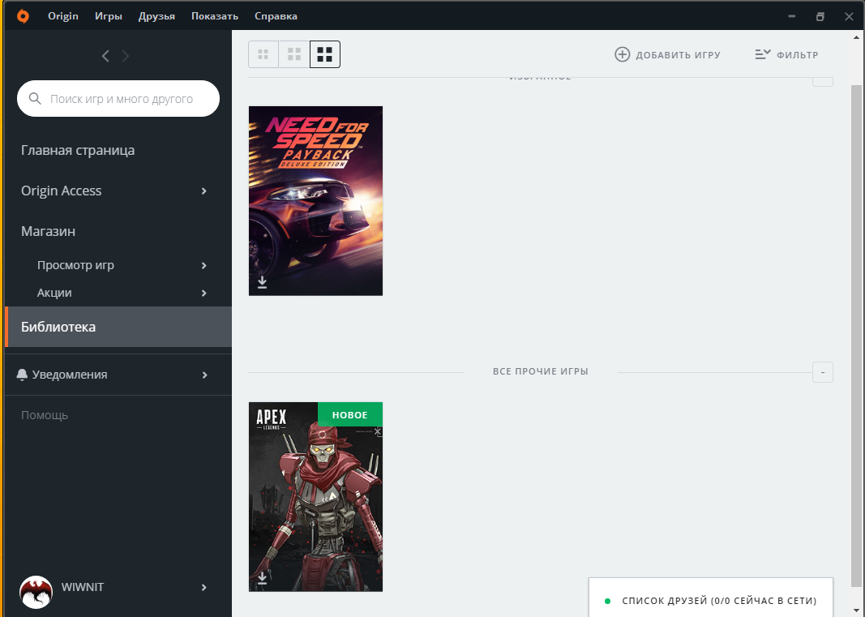Viewport: 865px width, 617px height.
Task: Click the Origin logo icon
Action: click(23, 16)
